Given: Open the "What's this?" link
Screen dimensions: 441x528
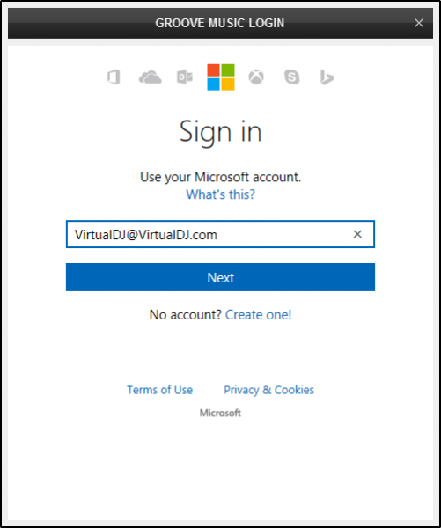Looking at the screenshot, I should (x=221, y=194).
